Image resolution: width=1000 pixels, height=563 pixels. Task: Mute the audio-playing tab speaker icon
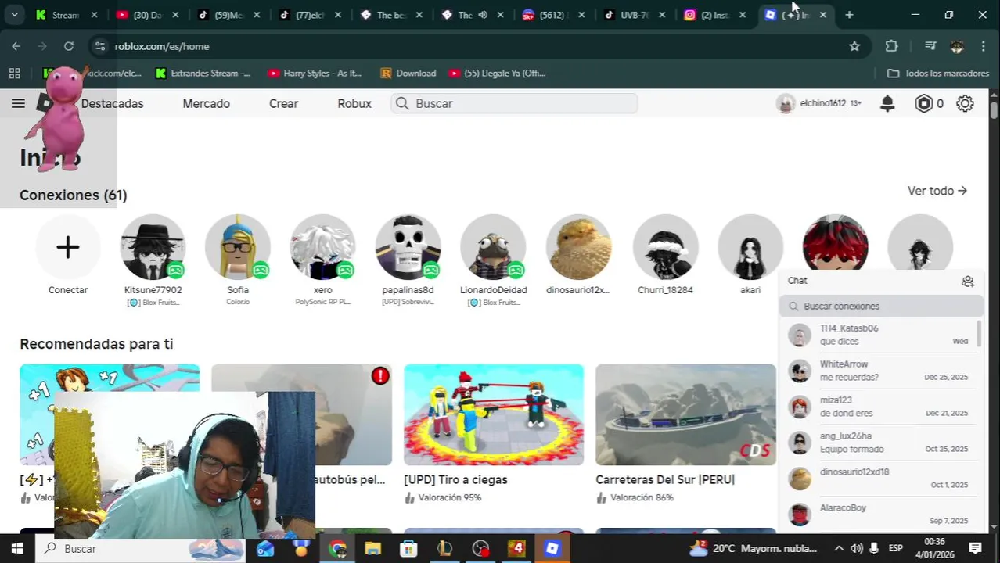pos(483,15)
